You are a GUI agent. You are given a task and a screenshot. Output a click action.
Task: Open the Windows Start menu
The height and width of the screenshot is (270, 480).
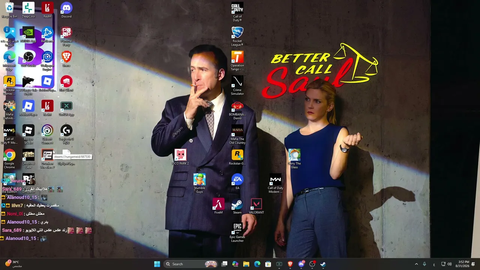coord(157,264)
